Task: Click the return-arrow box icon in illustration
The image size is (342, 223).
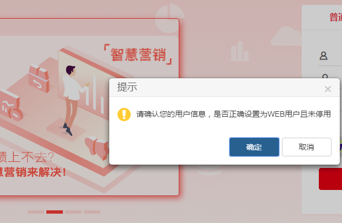Action: point(39,78)
